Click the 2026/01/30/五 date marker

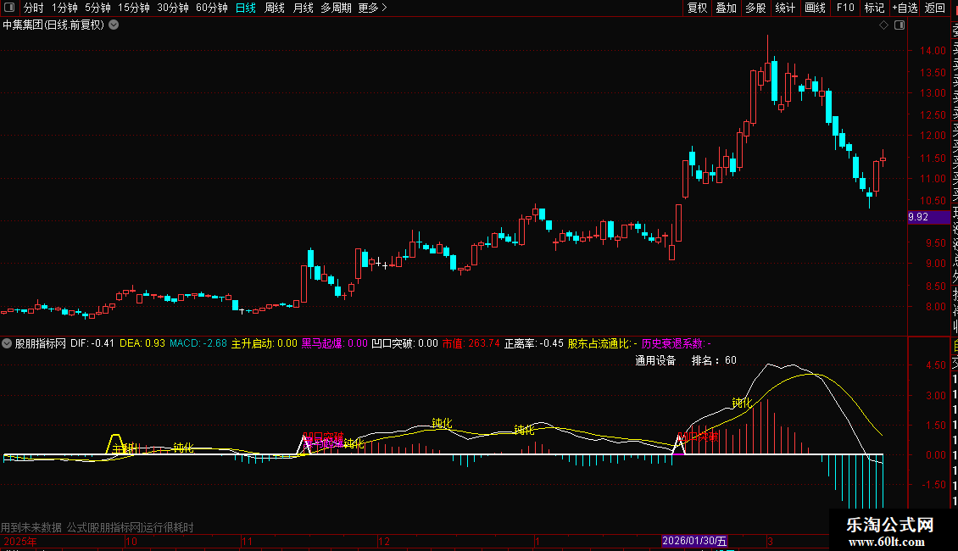tap(694, 541)
